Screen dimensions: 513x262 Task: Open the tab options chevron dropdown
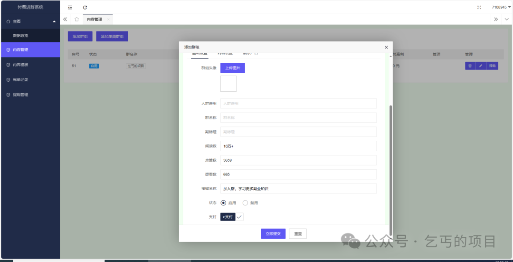tap(506, 19)
